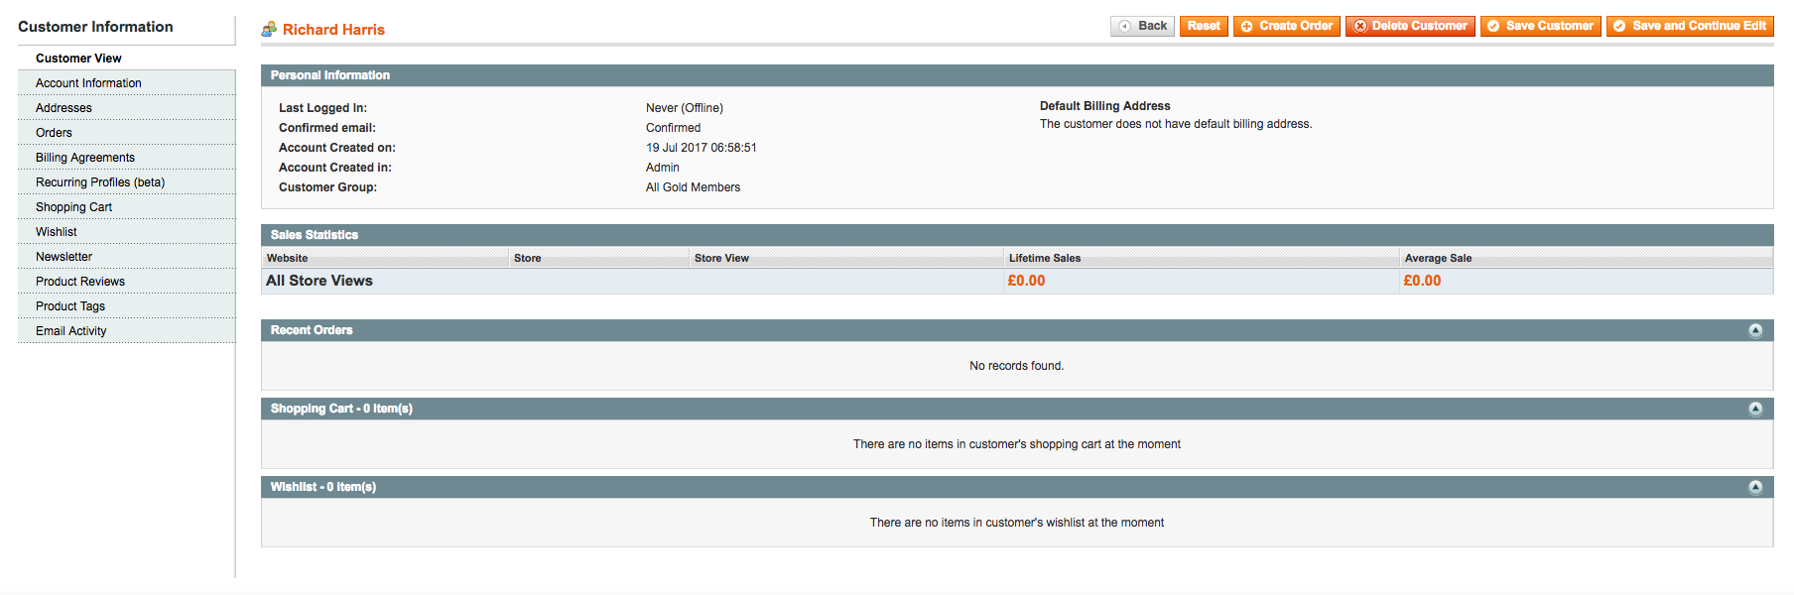1794x595 pixels.
Task: View the Email Activity tab
Action: point(71,331)
